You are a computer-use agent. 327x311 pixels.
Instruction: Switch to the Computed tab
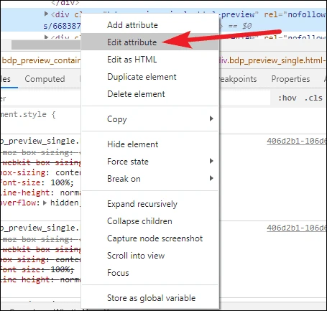pyautogui.click(x=45, y=79)
